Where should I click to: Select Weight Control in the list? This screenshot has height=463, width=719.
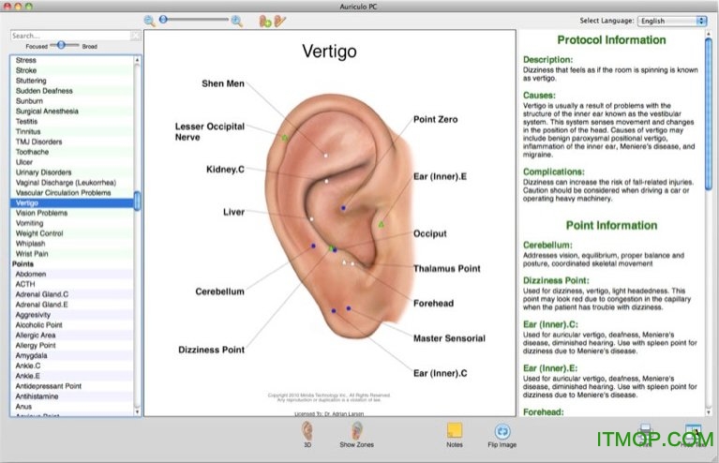pos(72,233)
